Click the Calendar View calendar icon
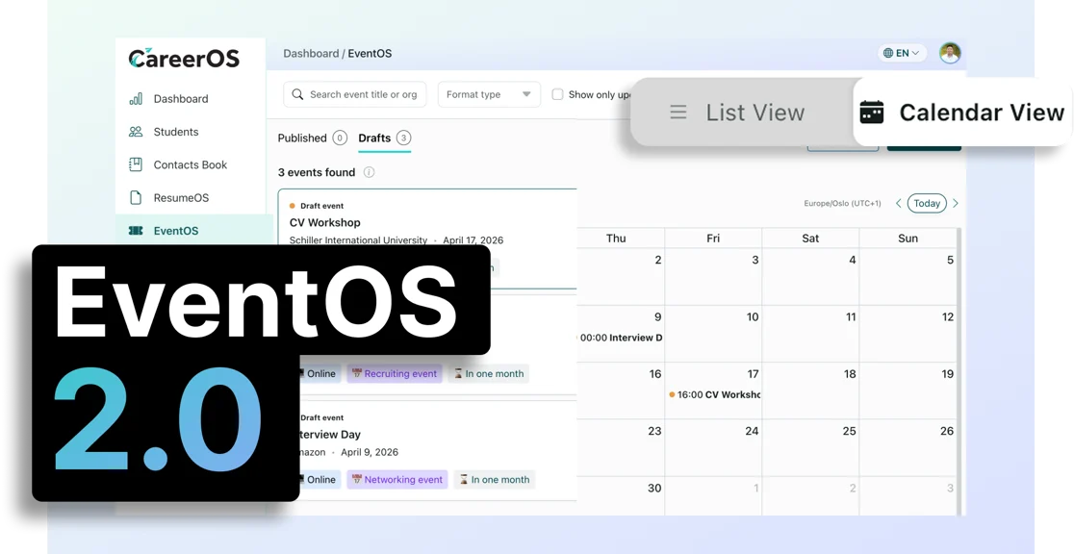This screenshot has width=1074, height=554. click(x=871, y=113)
